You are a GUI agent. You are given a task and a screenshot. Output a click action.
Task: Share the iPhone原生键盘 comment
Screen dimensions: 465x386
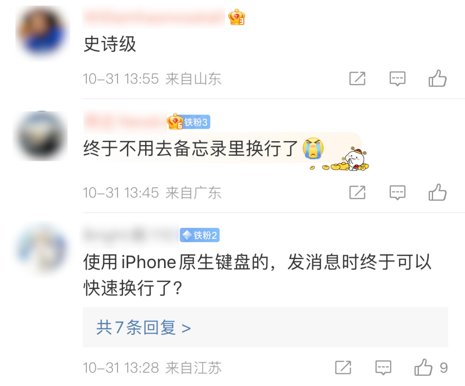[343, 367]
